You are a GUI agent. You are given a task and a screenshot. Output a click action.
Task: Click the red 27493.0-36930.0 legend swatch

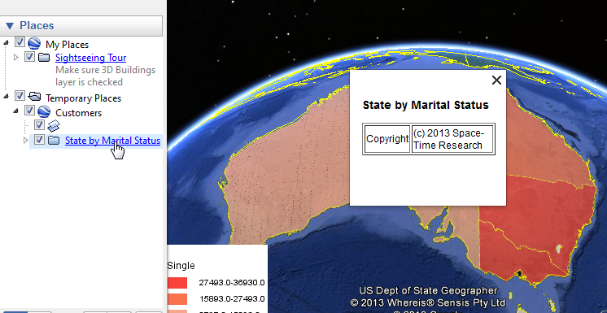tap(177, 283)
